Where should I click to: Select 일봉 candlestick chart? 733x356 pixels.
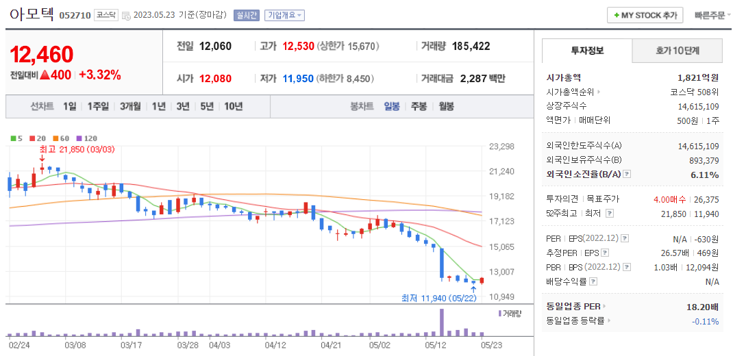[x=392, y=107]
